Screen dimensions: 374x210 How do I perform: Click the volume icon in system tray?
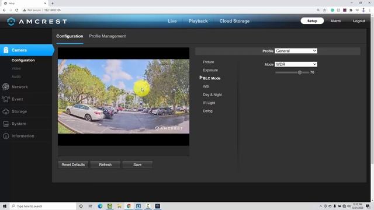tap(349, 206)
